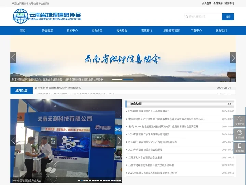Open news 2021年昆明市首届无人机职业技能竞赛总结会

click(x=152, y=173)
